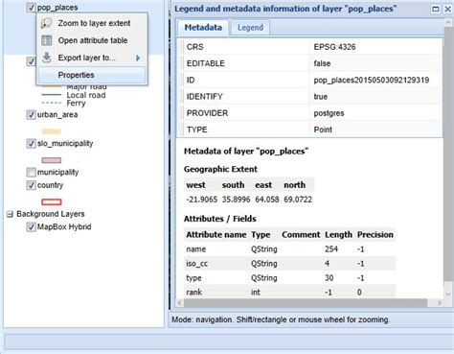Click the country red outline swatch
Screen dimensions: 454x354
pyautogui.click(x=52, y=201)
